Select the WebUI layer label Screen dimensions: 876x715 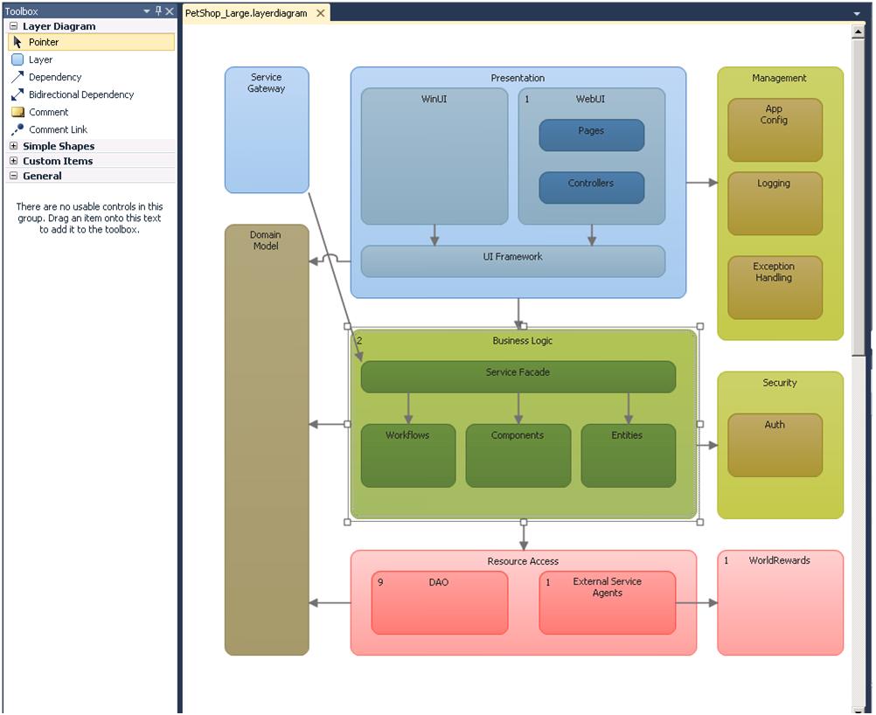[x=590, y=99]
